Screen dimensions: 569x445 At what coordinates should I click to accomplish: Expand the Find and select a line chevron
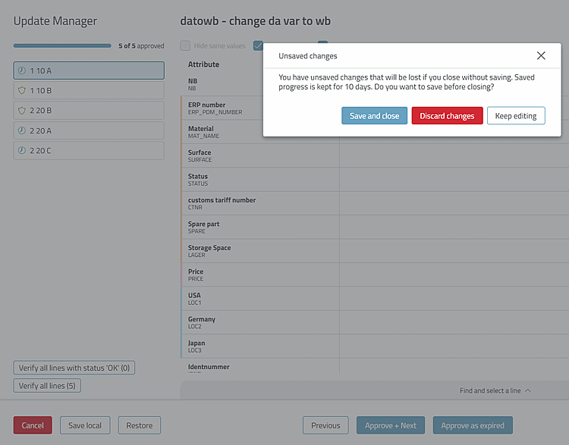click(x=528, y=390)
